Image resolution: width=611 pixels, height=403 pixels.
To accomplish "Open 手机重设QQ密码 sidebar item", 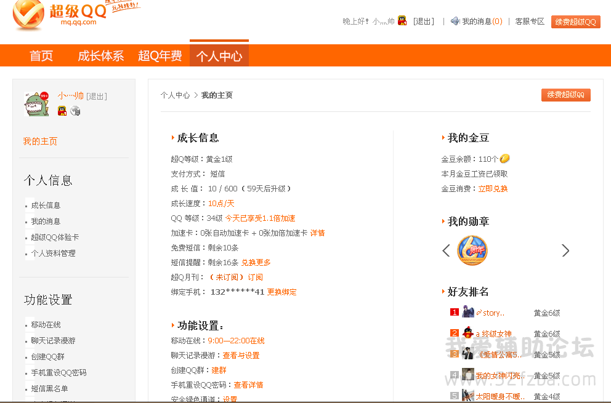I will [x=59, y=372].
